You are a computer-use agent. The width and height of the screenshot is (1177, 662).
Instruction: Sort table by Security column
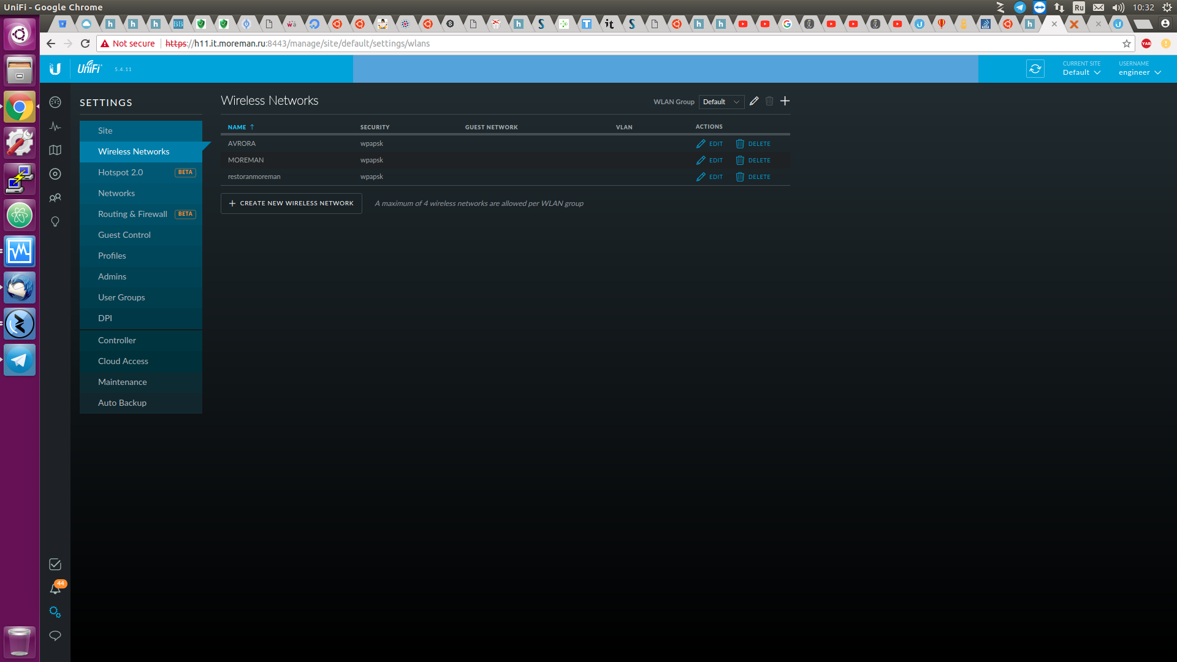point(375,127)
